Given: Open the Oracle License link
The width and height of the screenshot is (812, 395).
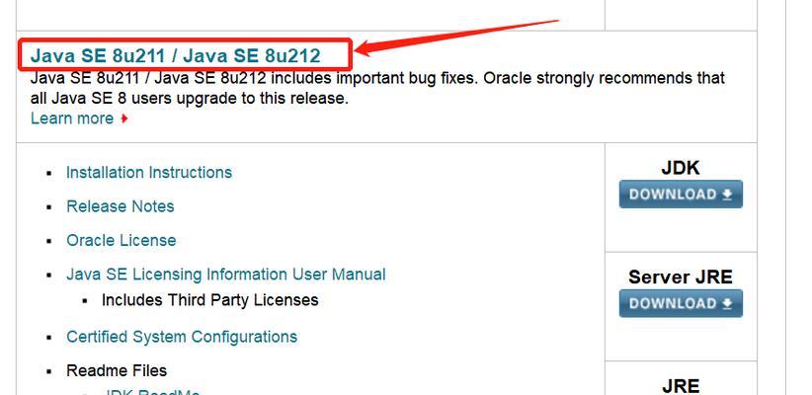Looking at the screenshot, I should click(122, 240).
